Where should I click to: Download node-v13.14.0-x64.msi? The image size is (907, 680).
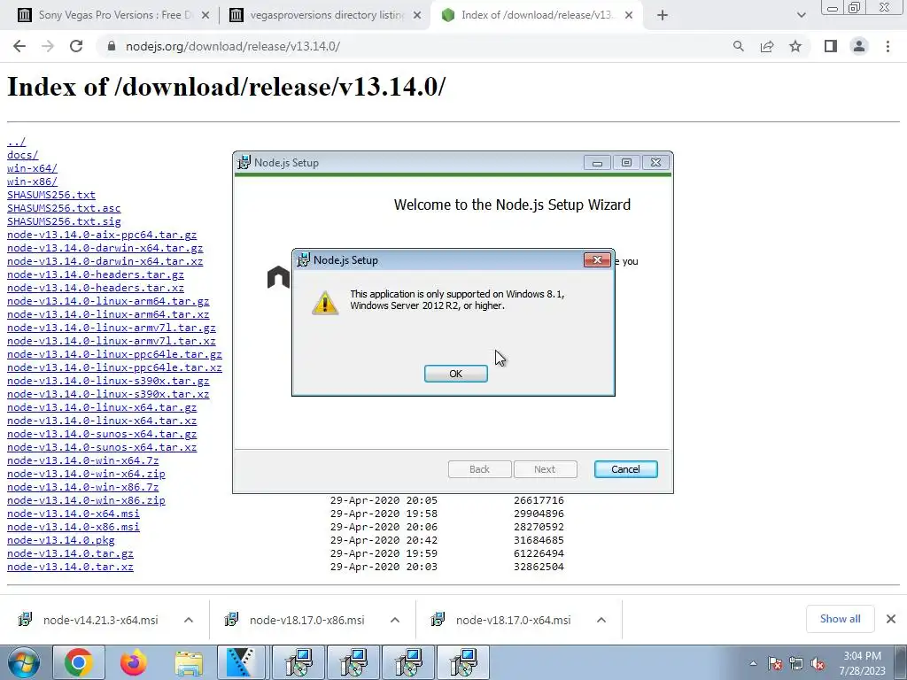73,514
